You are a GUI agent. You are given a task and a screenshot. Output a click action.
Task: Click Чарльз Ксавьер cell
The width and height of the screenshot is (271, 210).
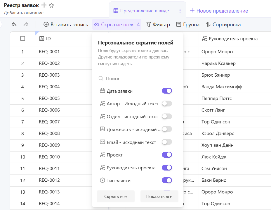click(218, 63)
